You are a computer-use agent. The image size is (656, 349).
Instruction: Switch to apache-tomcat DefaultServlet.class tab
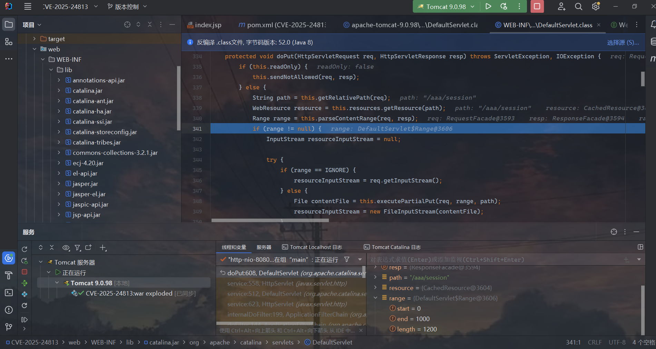(411, 25)
